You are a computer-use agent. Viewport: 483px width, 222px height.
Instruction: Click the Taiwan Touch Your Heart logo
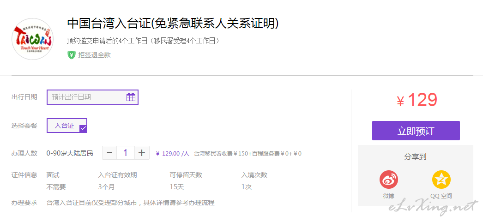32,39
